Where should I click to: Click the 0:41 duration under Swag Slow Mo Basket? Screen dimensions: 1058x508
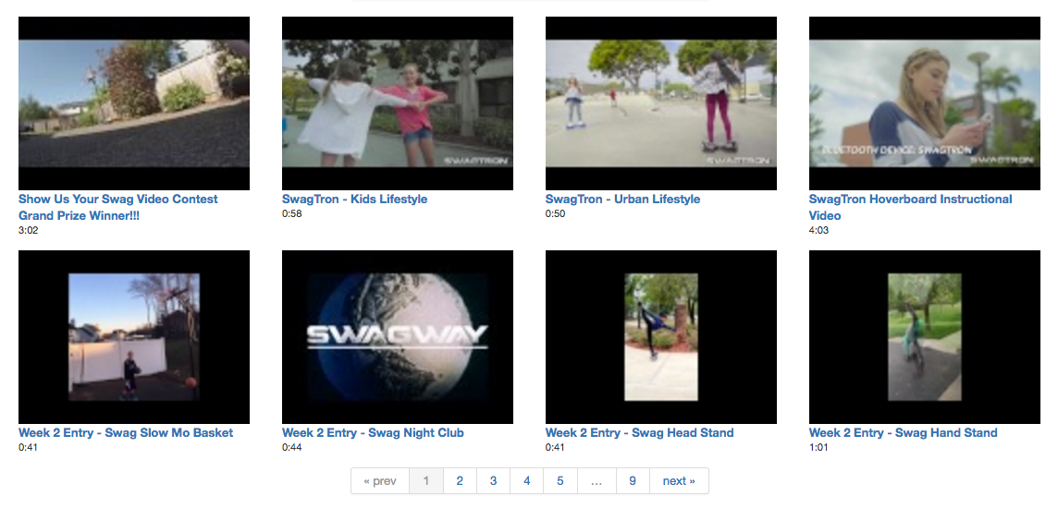click(29, 447)
